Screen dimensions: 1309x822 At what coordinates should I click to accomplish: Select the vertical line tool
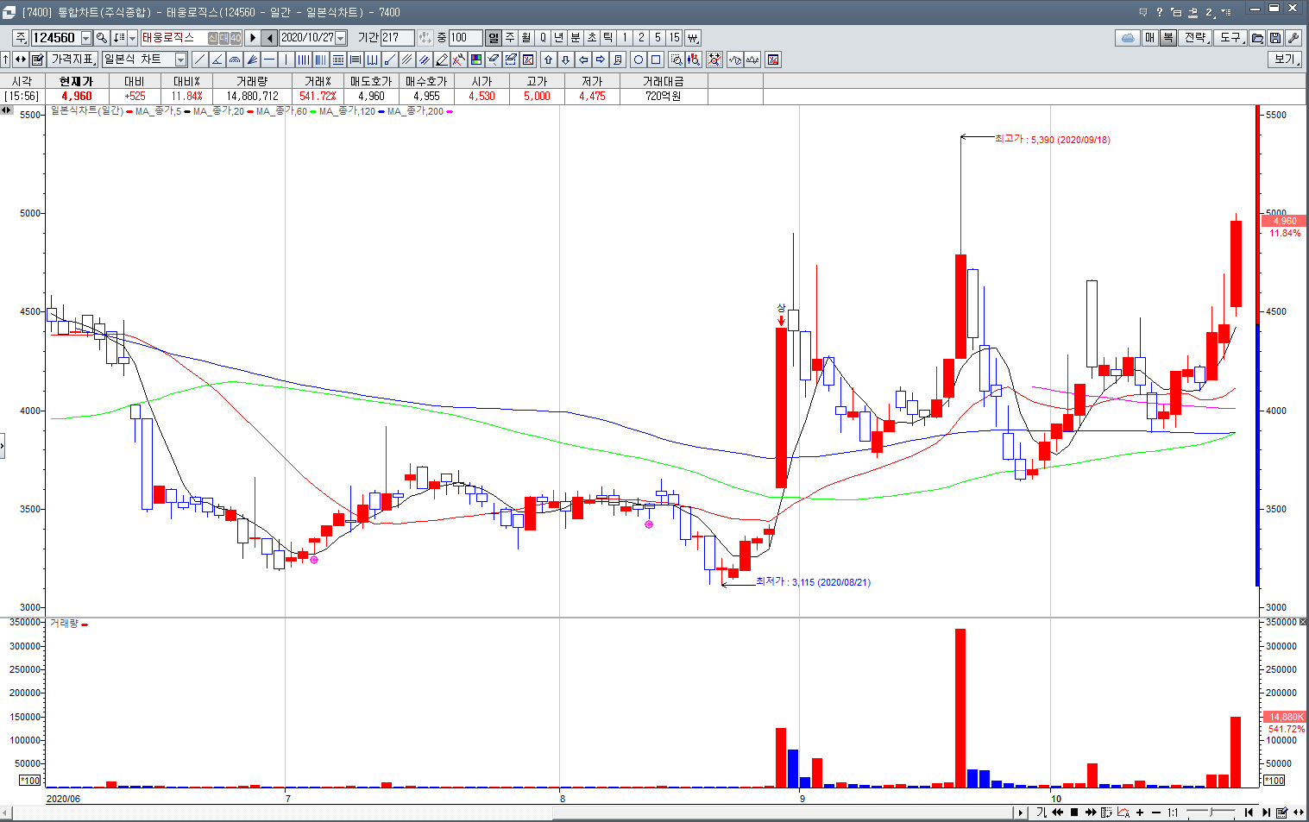[x=286, y=60]
